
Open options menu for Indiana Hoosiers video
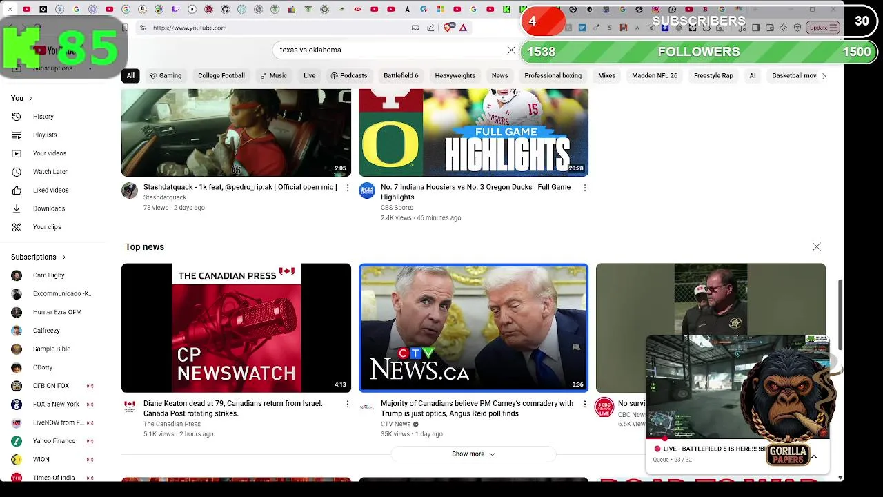(x=585, y=188)
